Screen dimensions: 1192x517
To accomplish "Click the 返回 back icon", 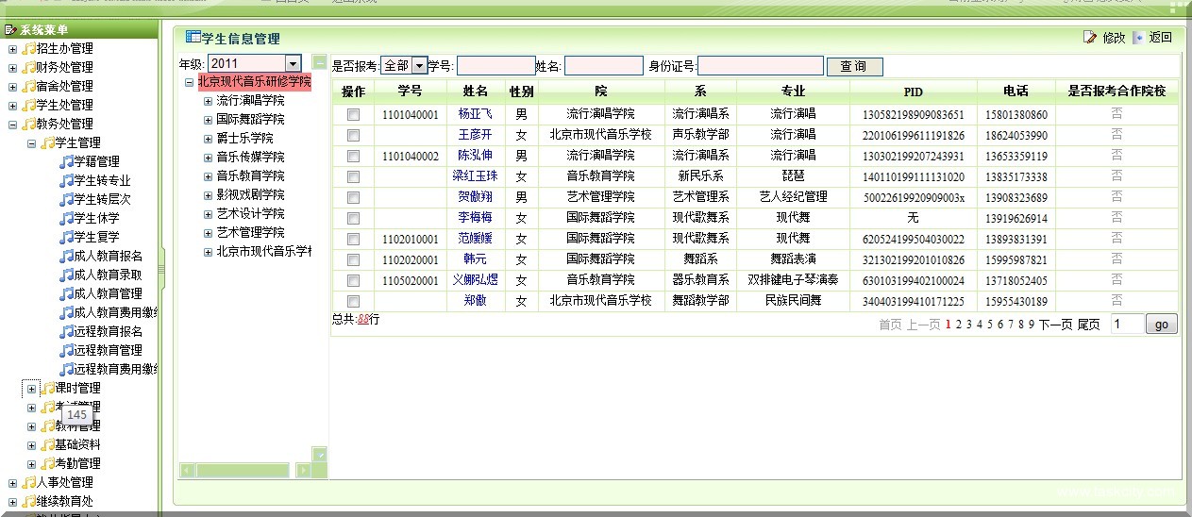I will pyautogui.click(x=1138, y=38).
